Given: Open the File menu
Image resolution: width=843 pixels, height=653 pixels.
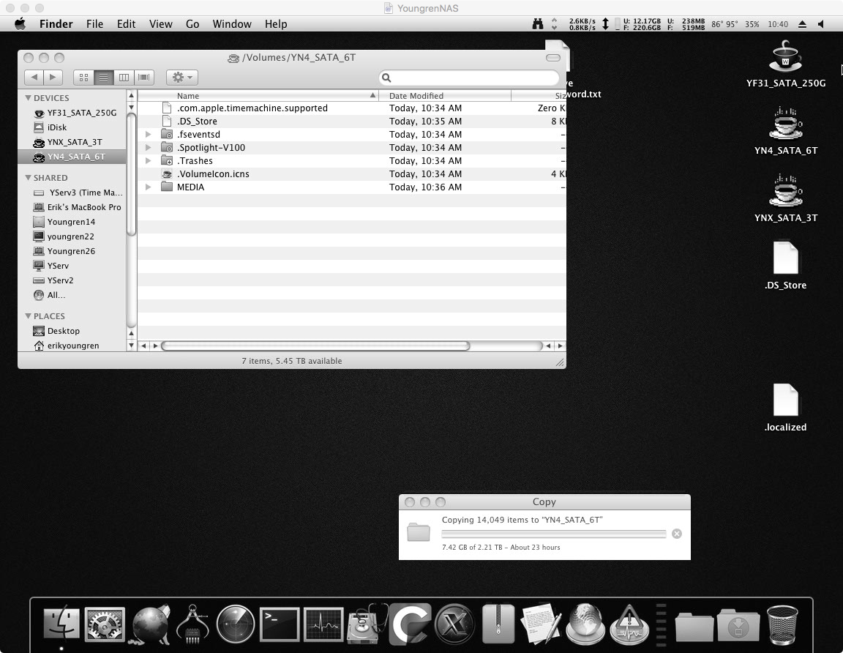Looking at the screenshot, I should click(94, 23).
